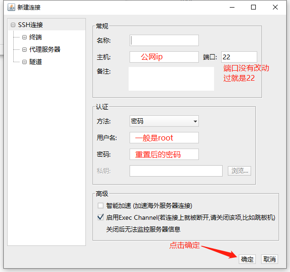The width and height of the screenshot is (290, 272).
Task: Click the 取消 button
Action: click(270, 259)
